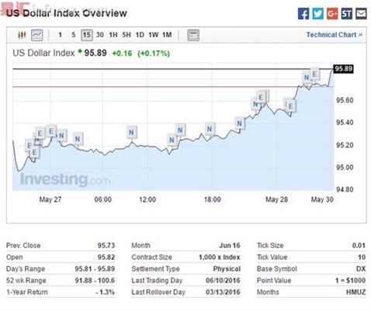Share on StockTwits icon
The image size is (371, 311).
(x=346, y=13)
